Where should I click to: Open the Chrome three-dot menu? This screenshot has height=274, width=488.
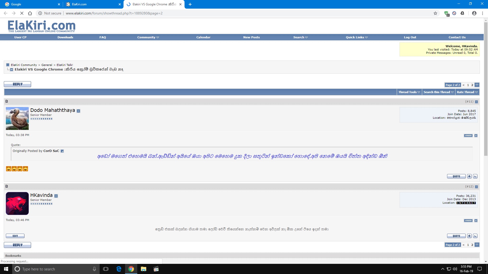[x=482, y=13]
